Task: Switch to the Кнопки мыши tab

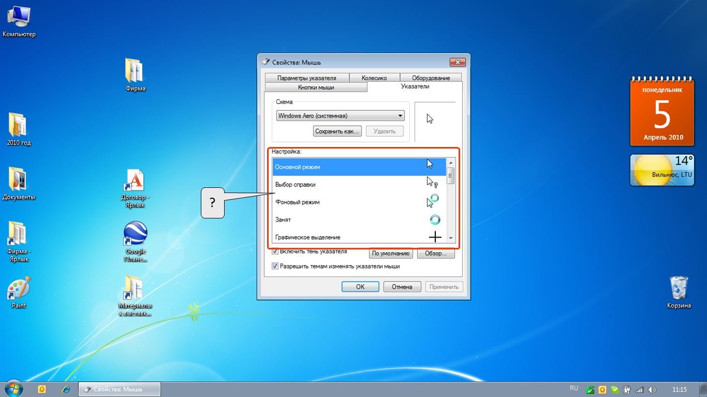Action: [316, 87]
